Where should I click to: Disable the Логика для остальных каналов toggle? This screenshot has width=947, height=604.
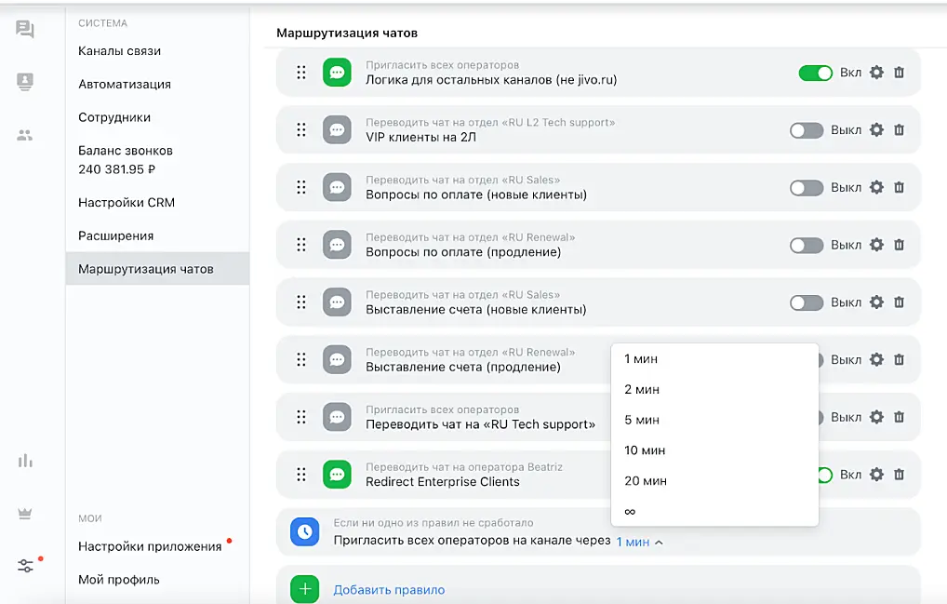[x=815, y=73]
